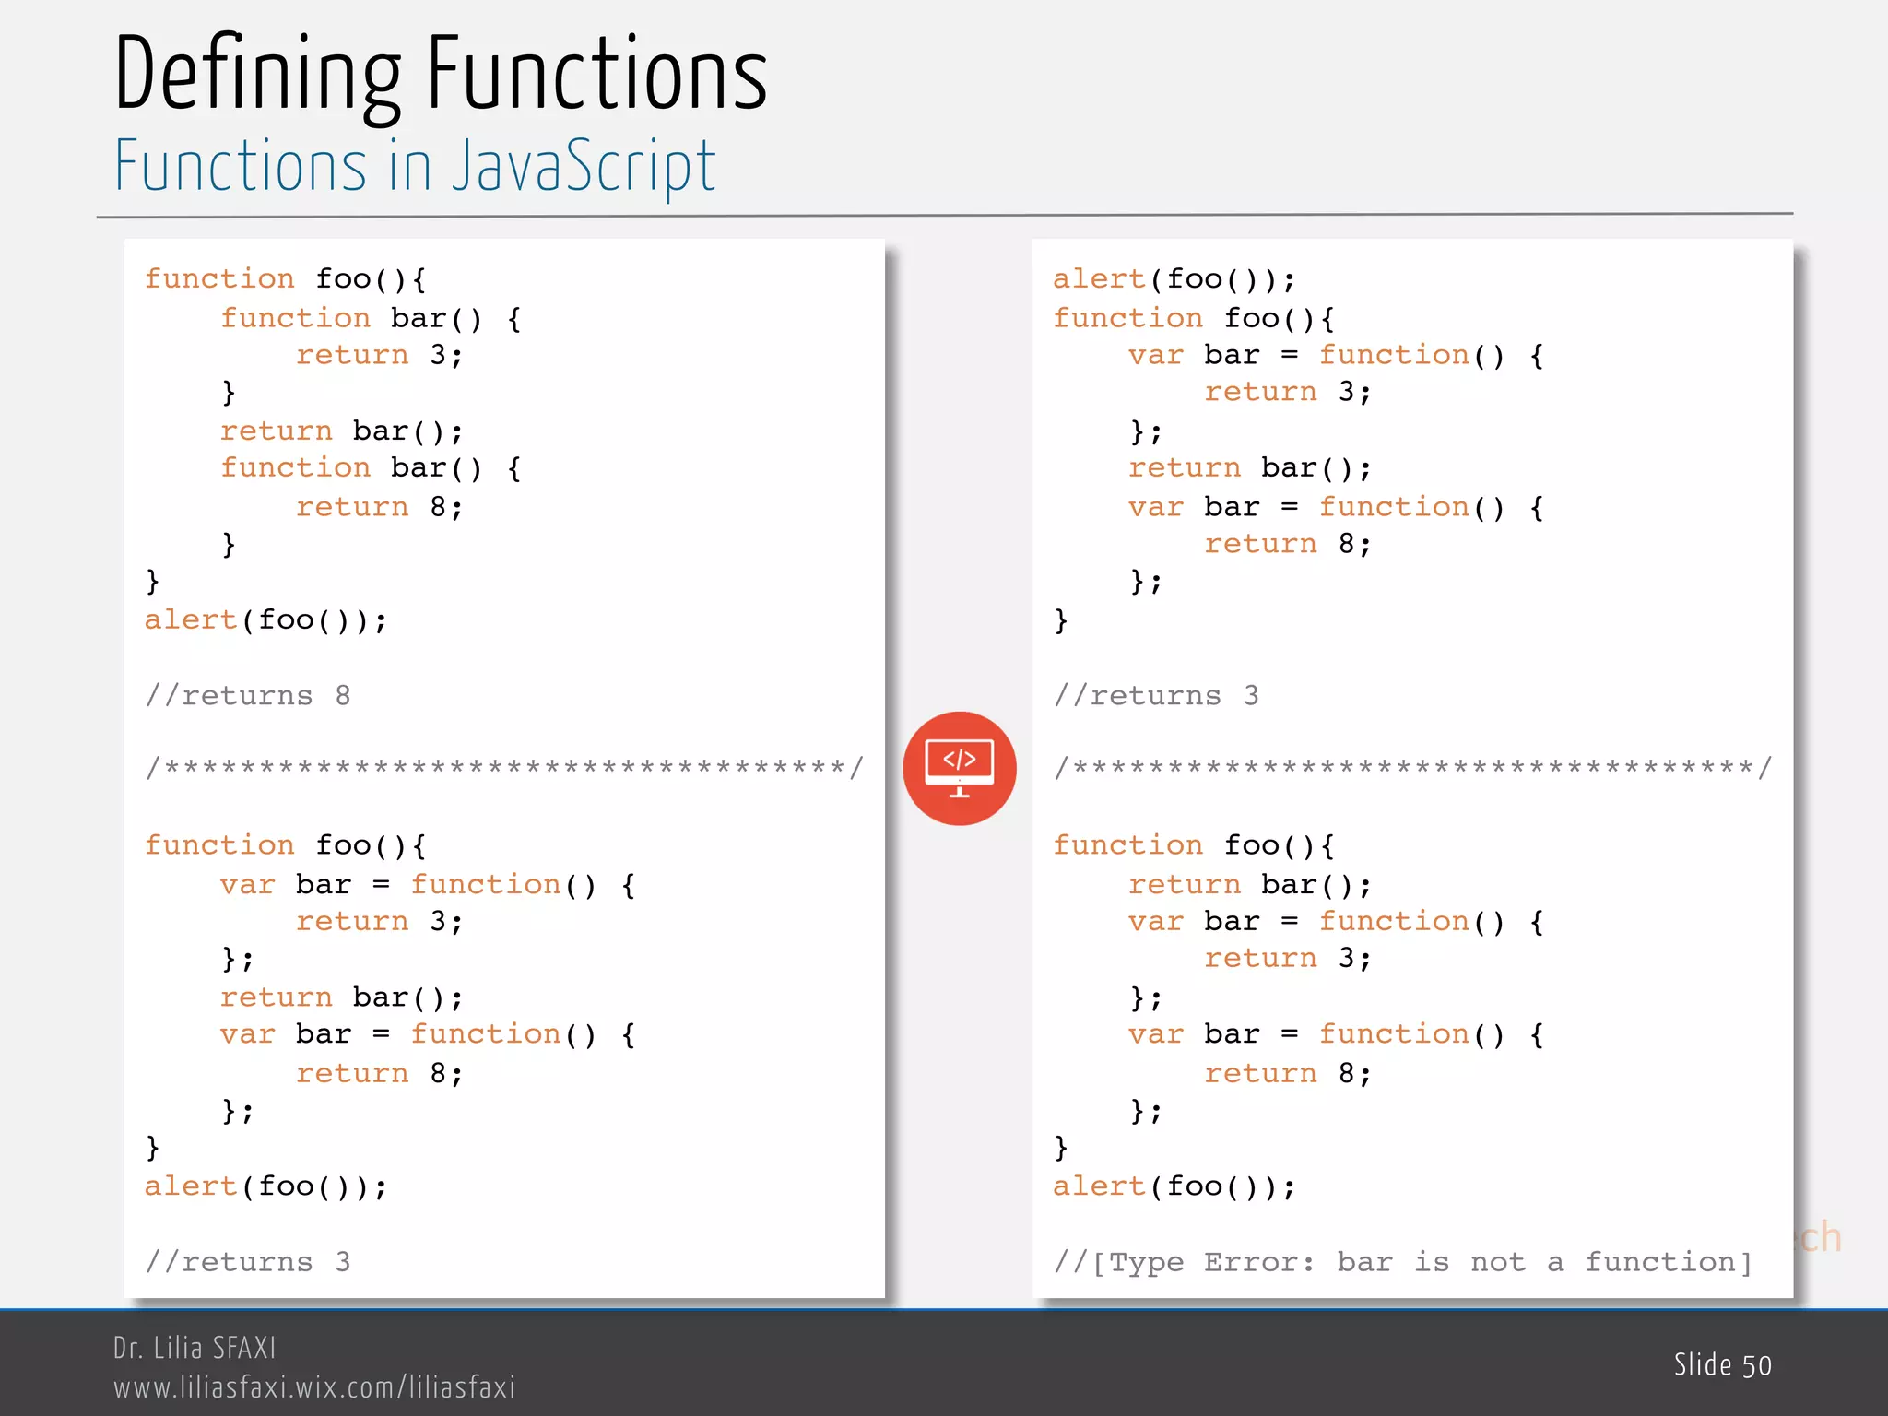Click last alert(foo()) in left panel
The height and width of the screenshot is (1416, 1888).
pos(265,1186)
